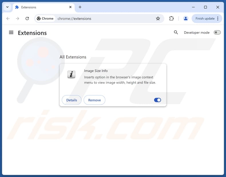Disable the Image Size Info extension
The image size is (226, 177).
coord(158,100)
